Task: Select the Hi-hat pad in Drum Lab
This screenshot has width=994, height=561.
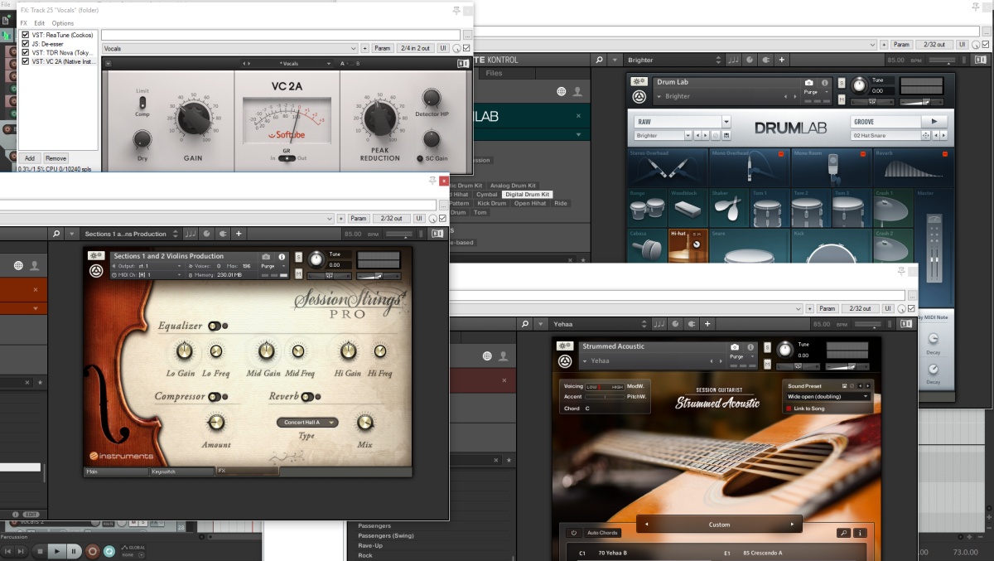Action: [688, 246]
